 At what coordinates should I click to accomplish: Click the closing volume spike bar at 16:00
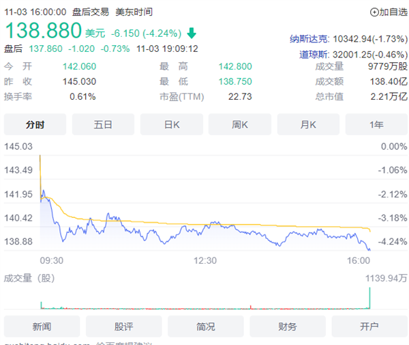(369, 298)
